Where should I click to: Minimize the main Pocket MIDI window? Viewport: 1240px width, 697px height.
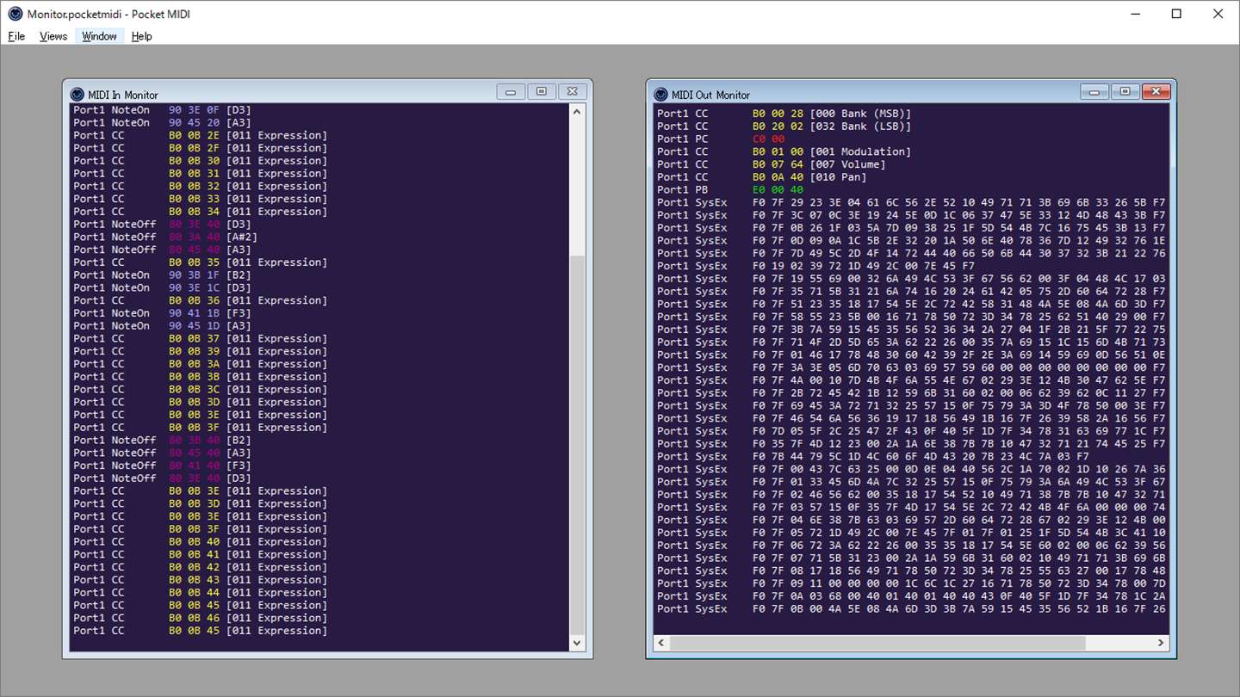click(1137, 14)
